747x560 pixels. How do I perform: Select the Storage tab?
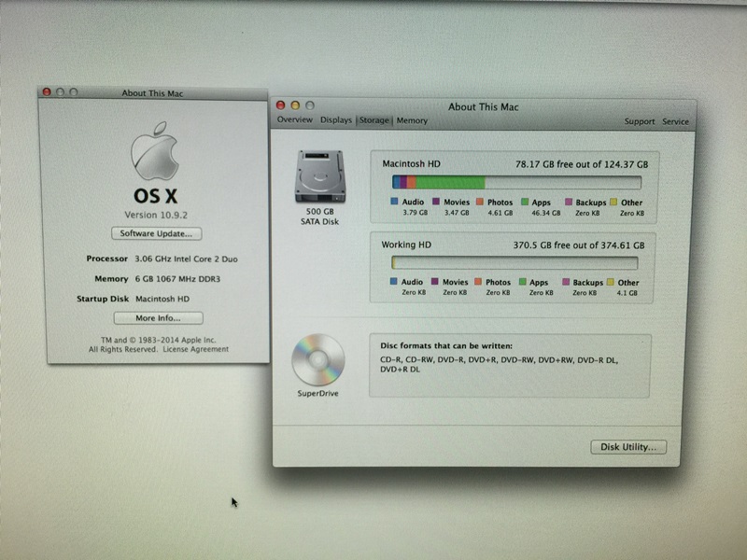coord(374,120)
